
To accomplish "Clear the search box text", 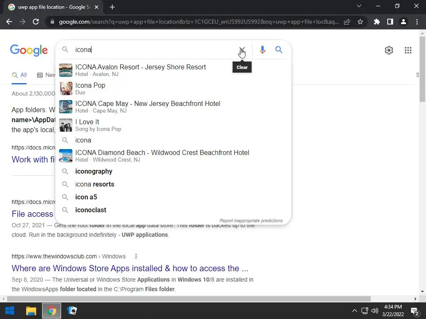I will pyautogui.click(x=242, y=50).
